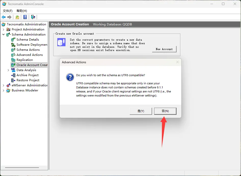
Task: Select Tecnomatix Administration tree label
Action: 26,24
